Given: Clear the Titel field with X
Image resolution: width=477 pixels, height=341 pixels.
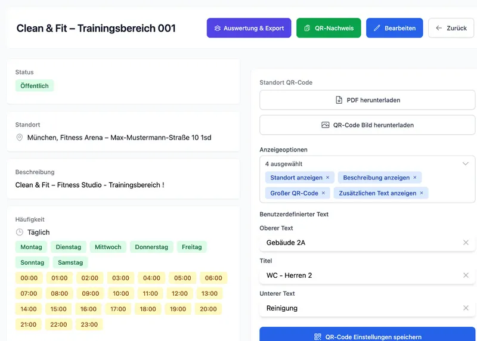Looking at the screenshot, I should [x=466, y=275].
